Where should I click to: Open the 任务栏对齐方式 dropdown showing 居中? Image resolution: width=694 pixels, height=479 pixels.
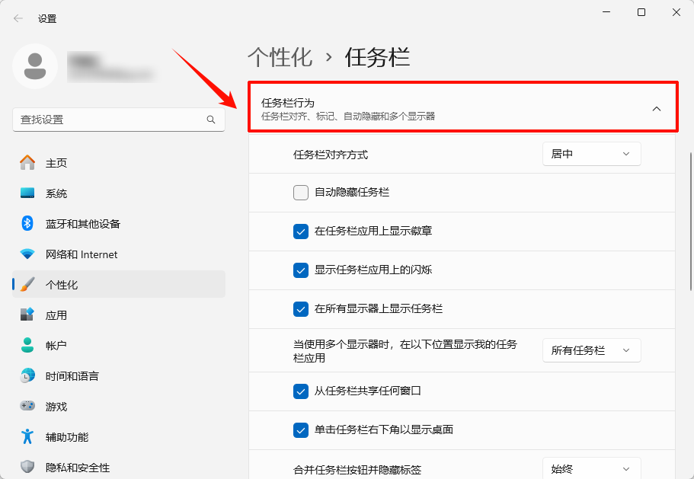point(591,153)
